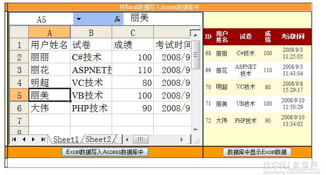The image size is (326, 175).
Task: Click ASPNET技术 in database table
Action: pyautogui.click(x=246, y=70)
